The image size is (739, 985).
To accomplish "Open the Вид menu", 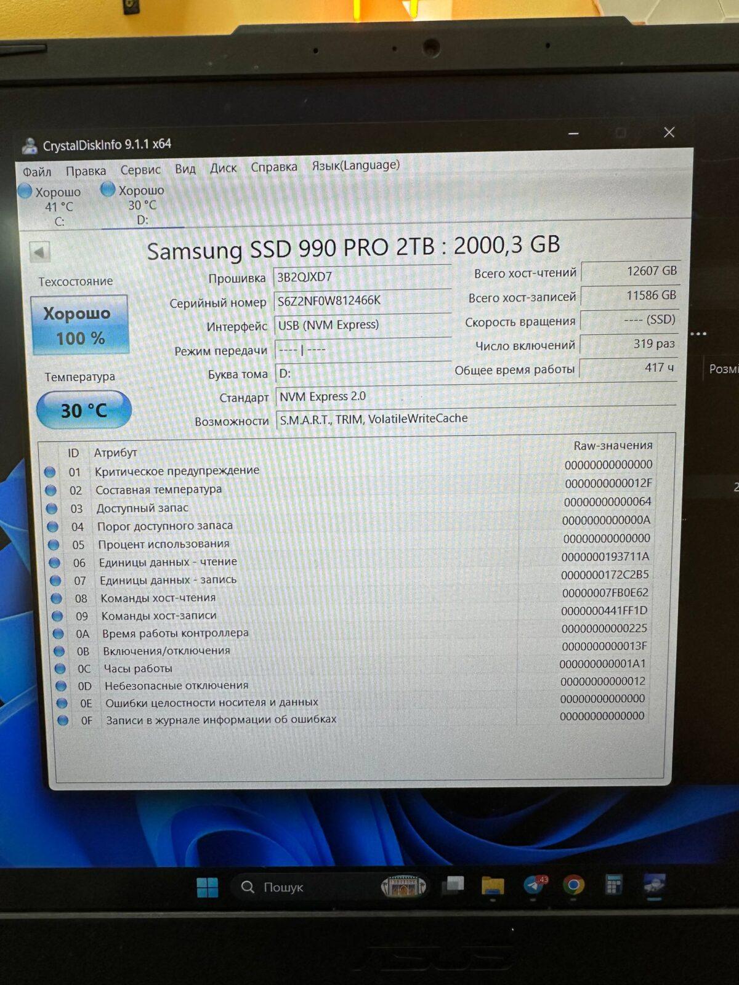I will (x=185, y=169).
